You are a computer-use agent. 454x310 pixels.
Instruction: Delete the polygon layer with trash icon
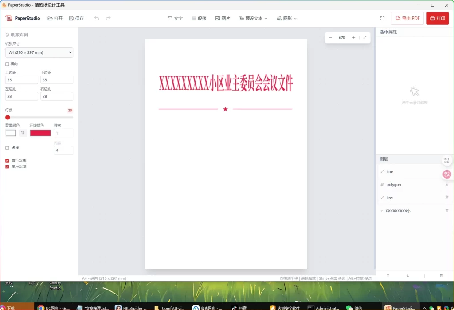click(x=447, y=184)
